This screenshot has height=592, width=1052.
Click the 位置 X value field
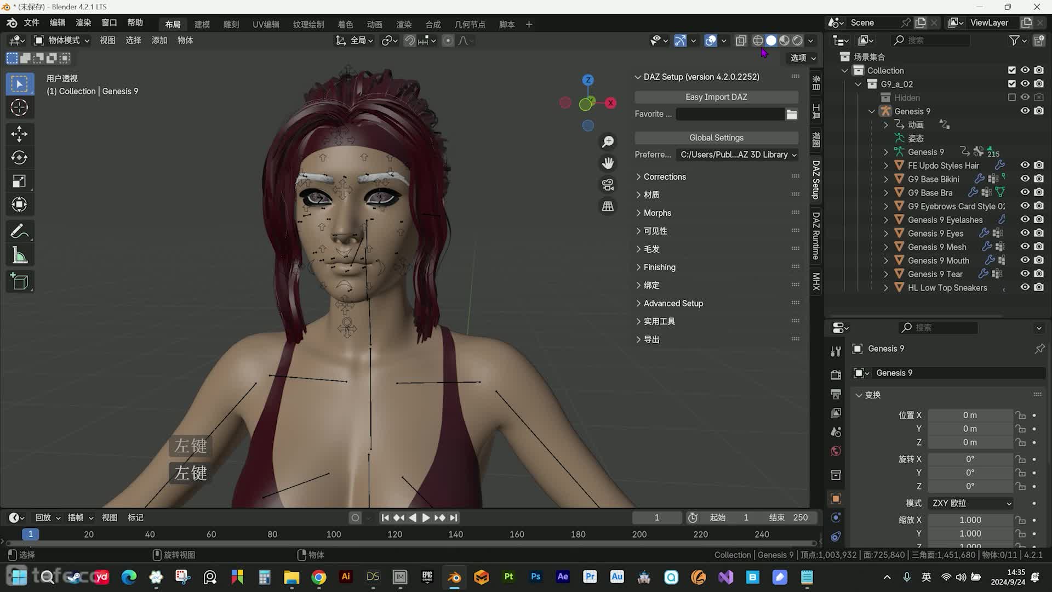click(970, 415)
